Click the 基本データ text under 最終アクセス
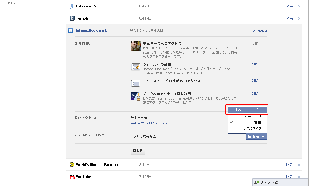Viewport: 313px width, 186px height. 139,118
